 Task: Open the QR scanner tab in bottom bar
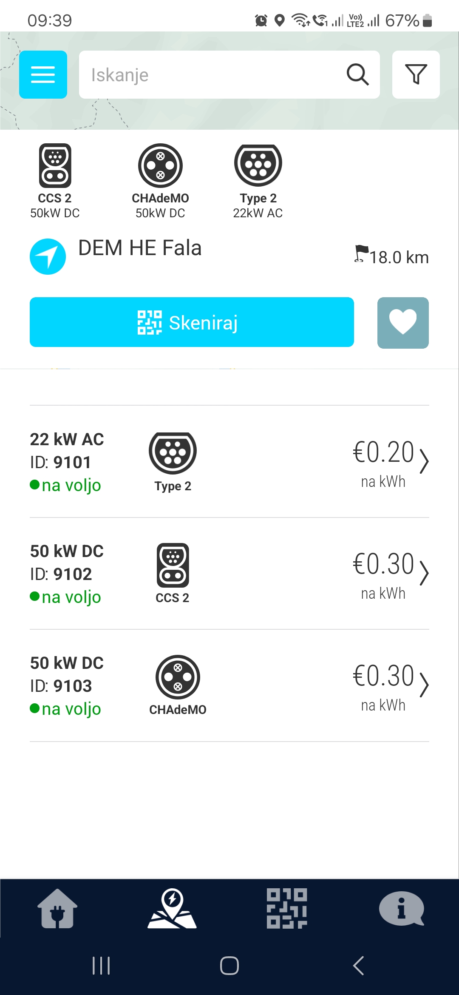coord(287,908)
